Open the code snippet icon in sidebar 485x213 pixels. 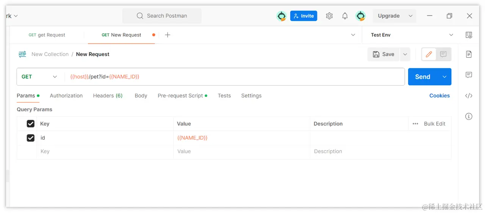(469, 96)
